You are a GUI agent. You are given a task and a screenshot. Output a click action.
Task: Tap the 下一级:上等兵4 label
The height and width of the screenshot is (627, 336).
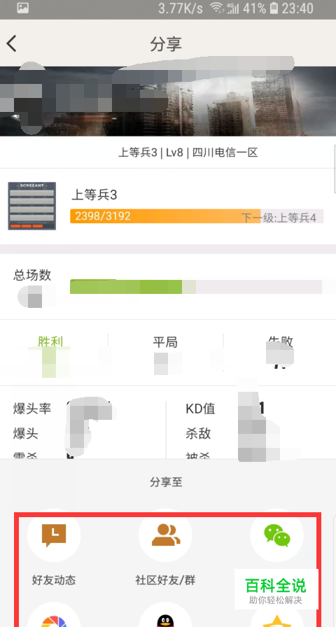click(x=279, y=218)
